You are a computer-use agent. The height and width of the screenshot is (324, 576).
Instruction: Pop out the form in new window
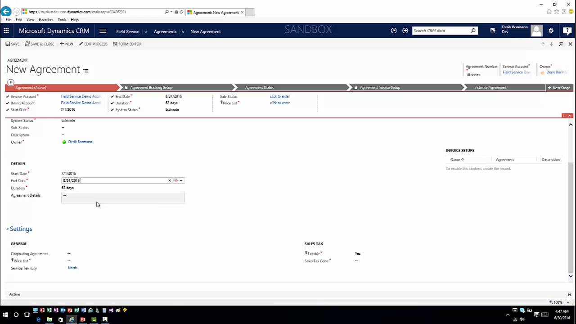click(x=561, y=44)
